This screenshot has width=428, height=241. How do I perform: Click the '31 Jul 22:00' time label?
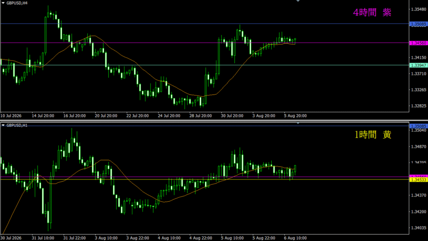pos(74,238)
